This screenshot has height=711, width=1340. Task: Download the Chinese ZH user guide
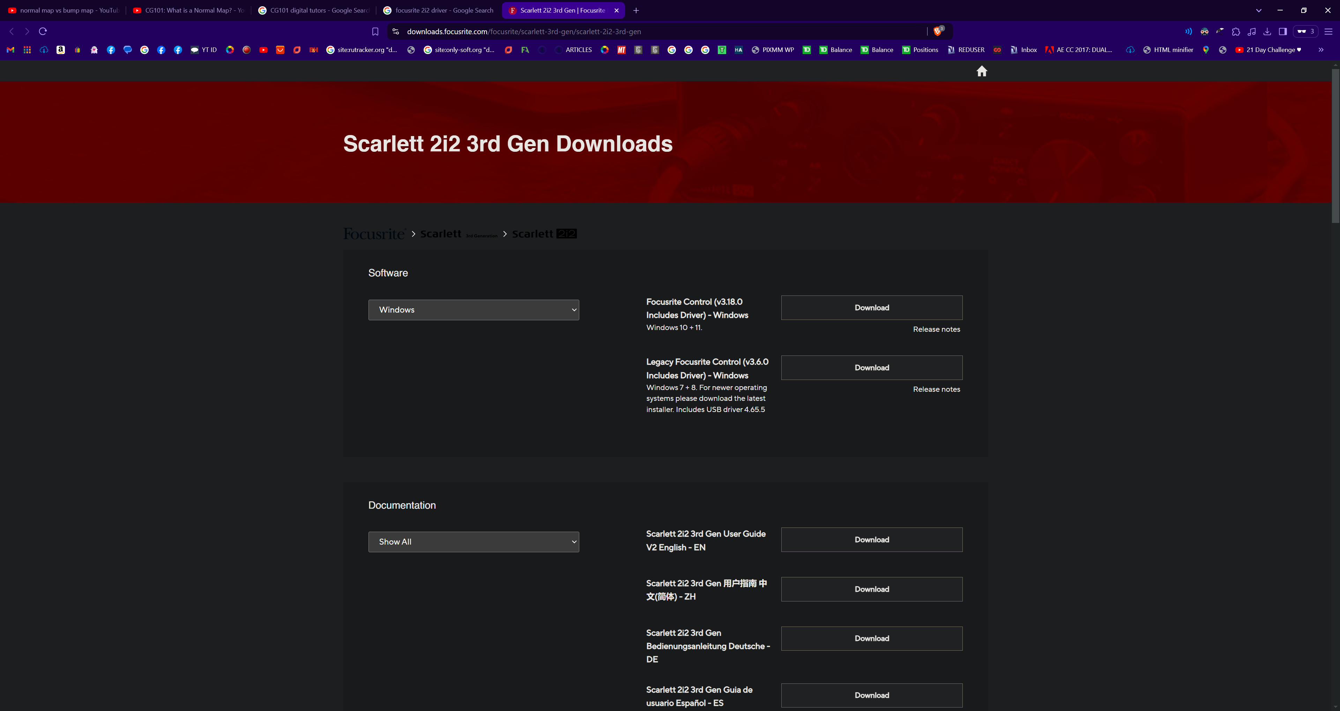click(871, 589)
